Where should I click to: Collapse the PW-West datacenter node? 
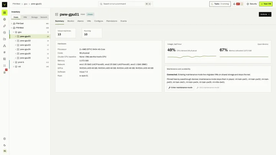11,28
